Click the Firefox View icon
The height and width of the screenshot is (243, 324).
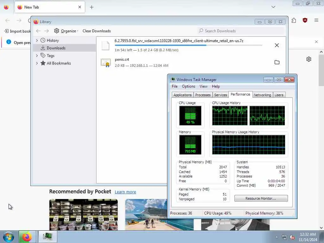coord(6,7)
